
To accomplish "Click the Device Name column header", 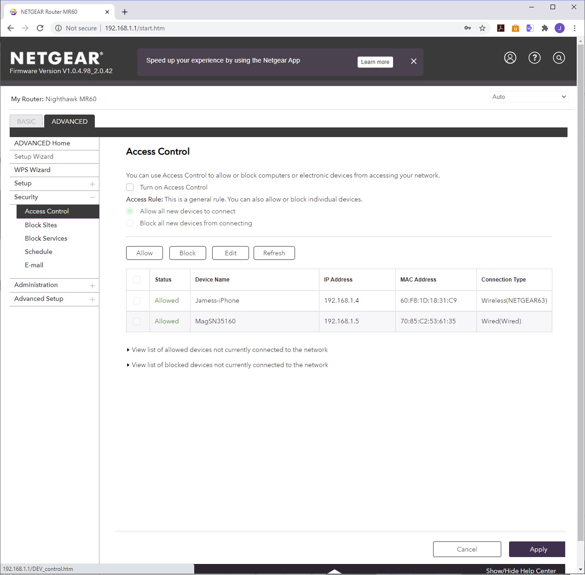I will [x=212, y=280].
